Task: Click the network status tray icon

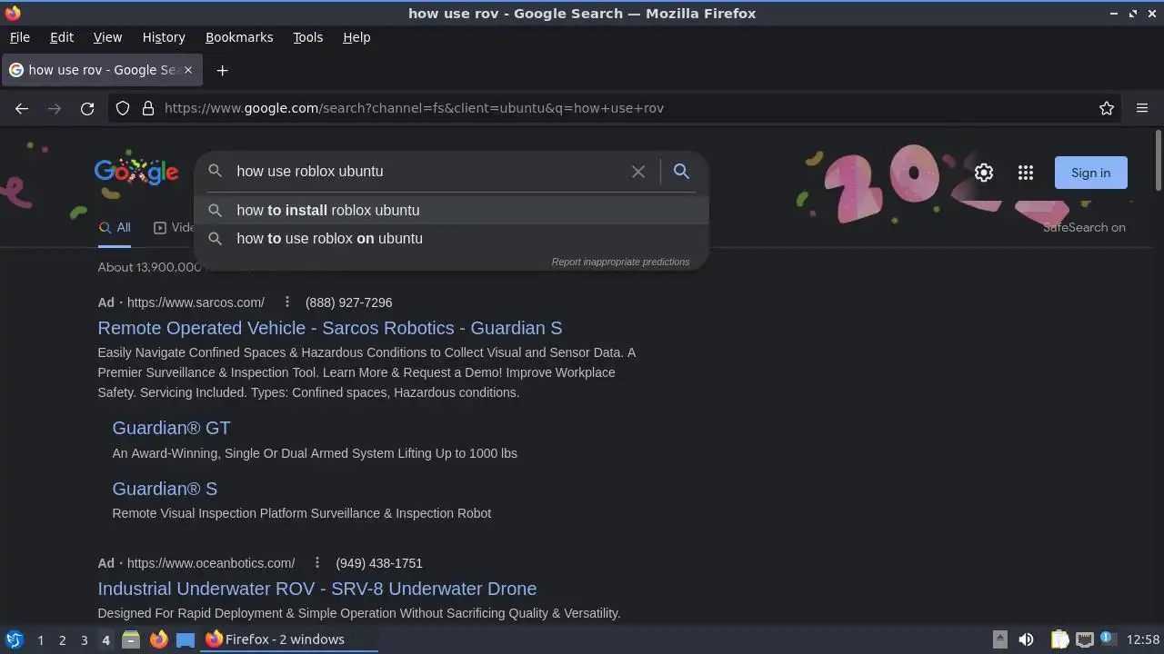Action: coord(1084,639)
